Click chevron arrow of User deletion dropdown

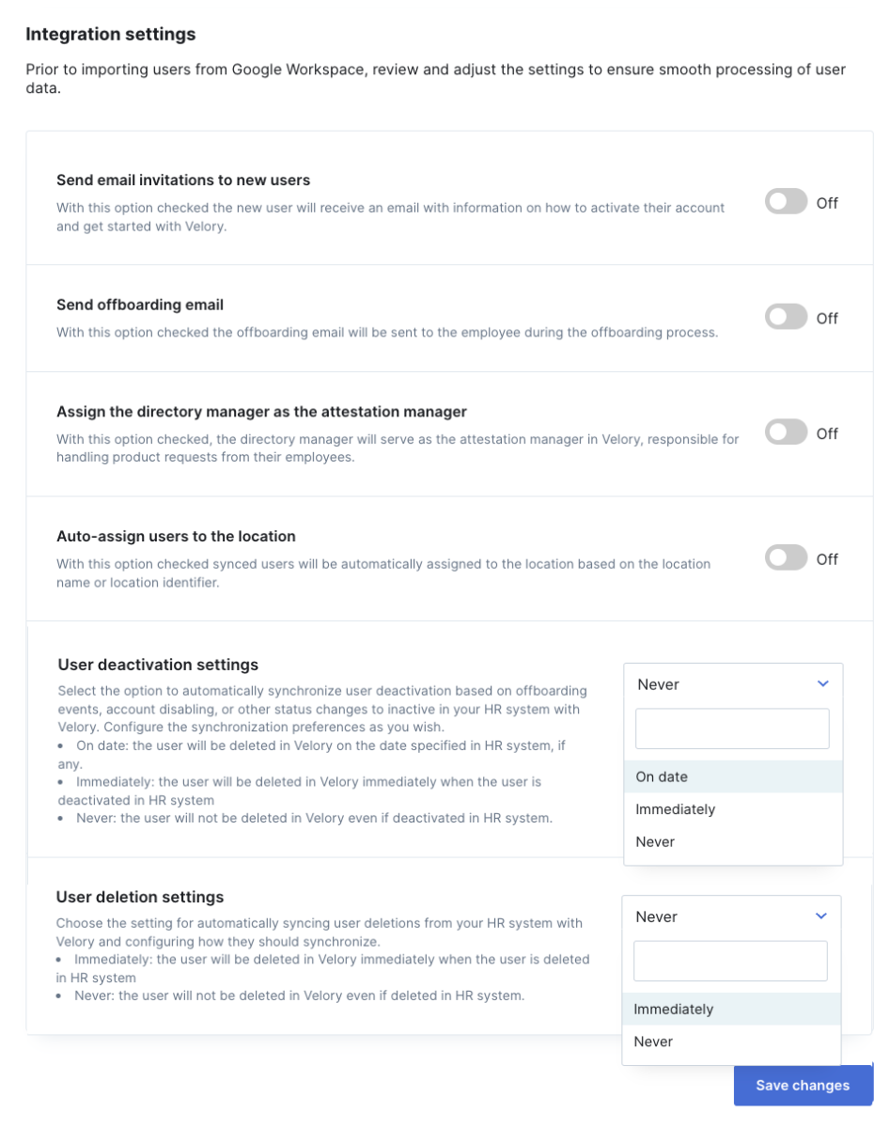pos(821,916)
